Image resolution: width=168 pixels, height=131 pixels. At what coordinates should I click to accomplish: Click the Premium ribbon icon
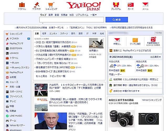(x=116, y=5)
